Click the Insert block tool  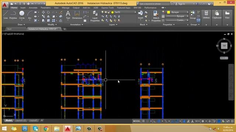(140, 15)
